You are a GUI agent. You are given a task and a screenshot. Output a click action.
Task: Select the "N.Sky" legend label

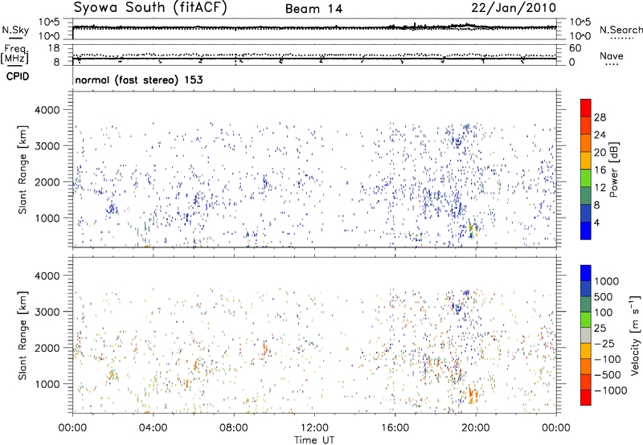15,30
